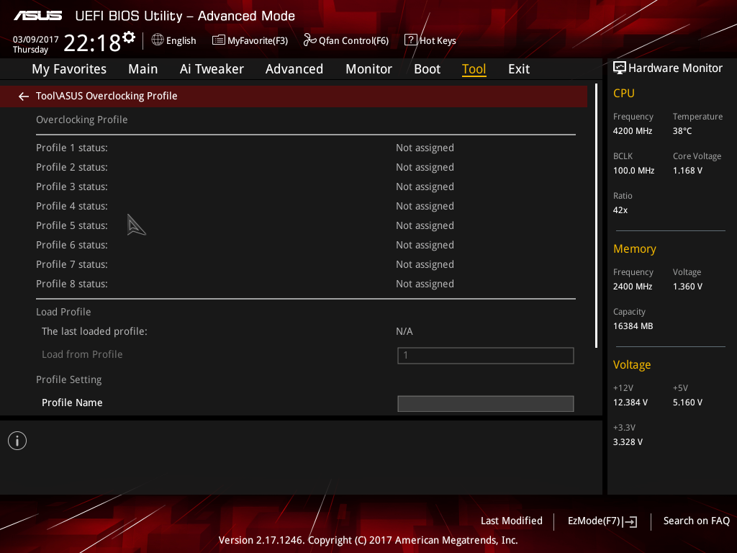
Task: Click Profile 8's Not assigned value
Action: click(425, 284)
